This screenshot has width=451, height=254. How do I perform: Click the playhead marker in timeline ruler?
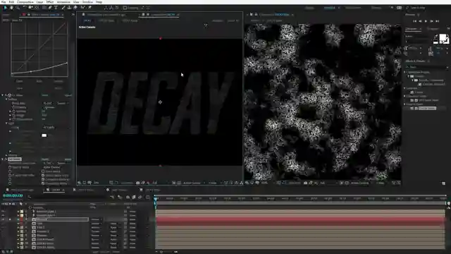[x=156, y=198]
